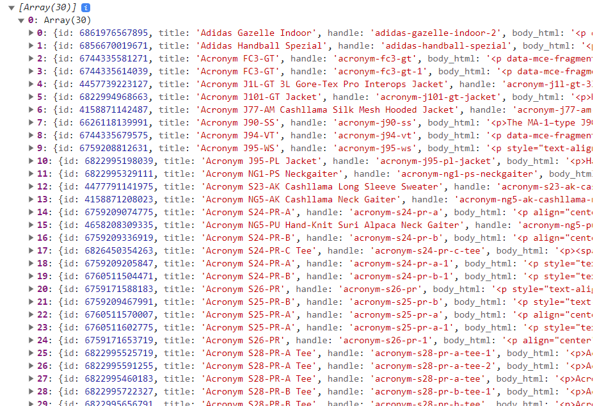The image size is (597, 406).
Task: Expand item 21, Acronym S25-PR-B
Action: click(31, 302)
